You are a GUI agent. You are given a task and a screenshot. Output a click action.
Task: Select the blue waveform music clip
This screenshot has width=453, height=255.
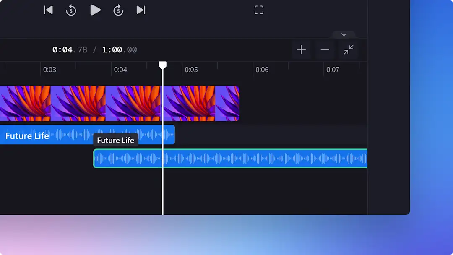pos(231,159)
